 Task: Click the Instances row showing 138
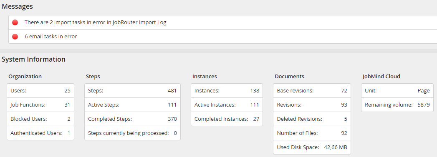[227, 91]
